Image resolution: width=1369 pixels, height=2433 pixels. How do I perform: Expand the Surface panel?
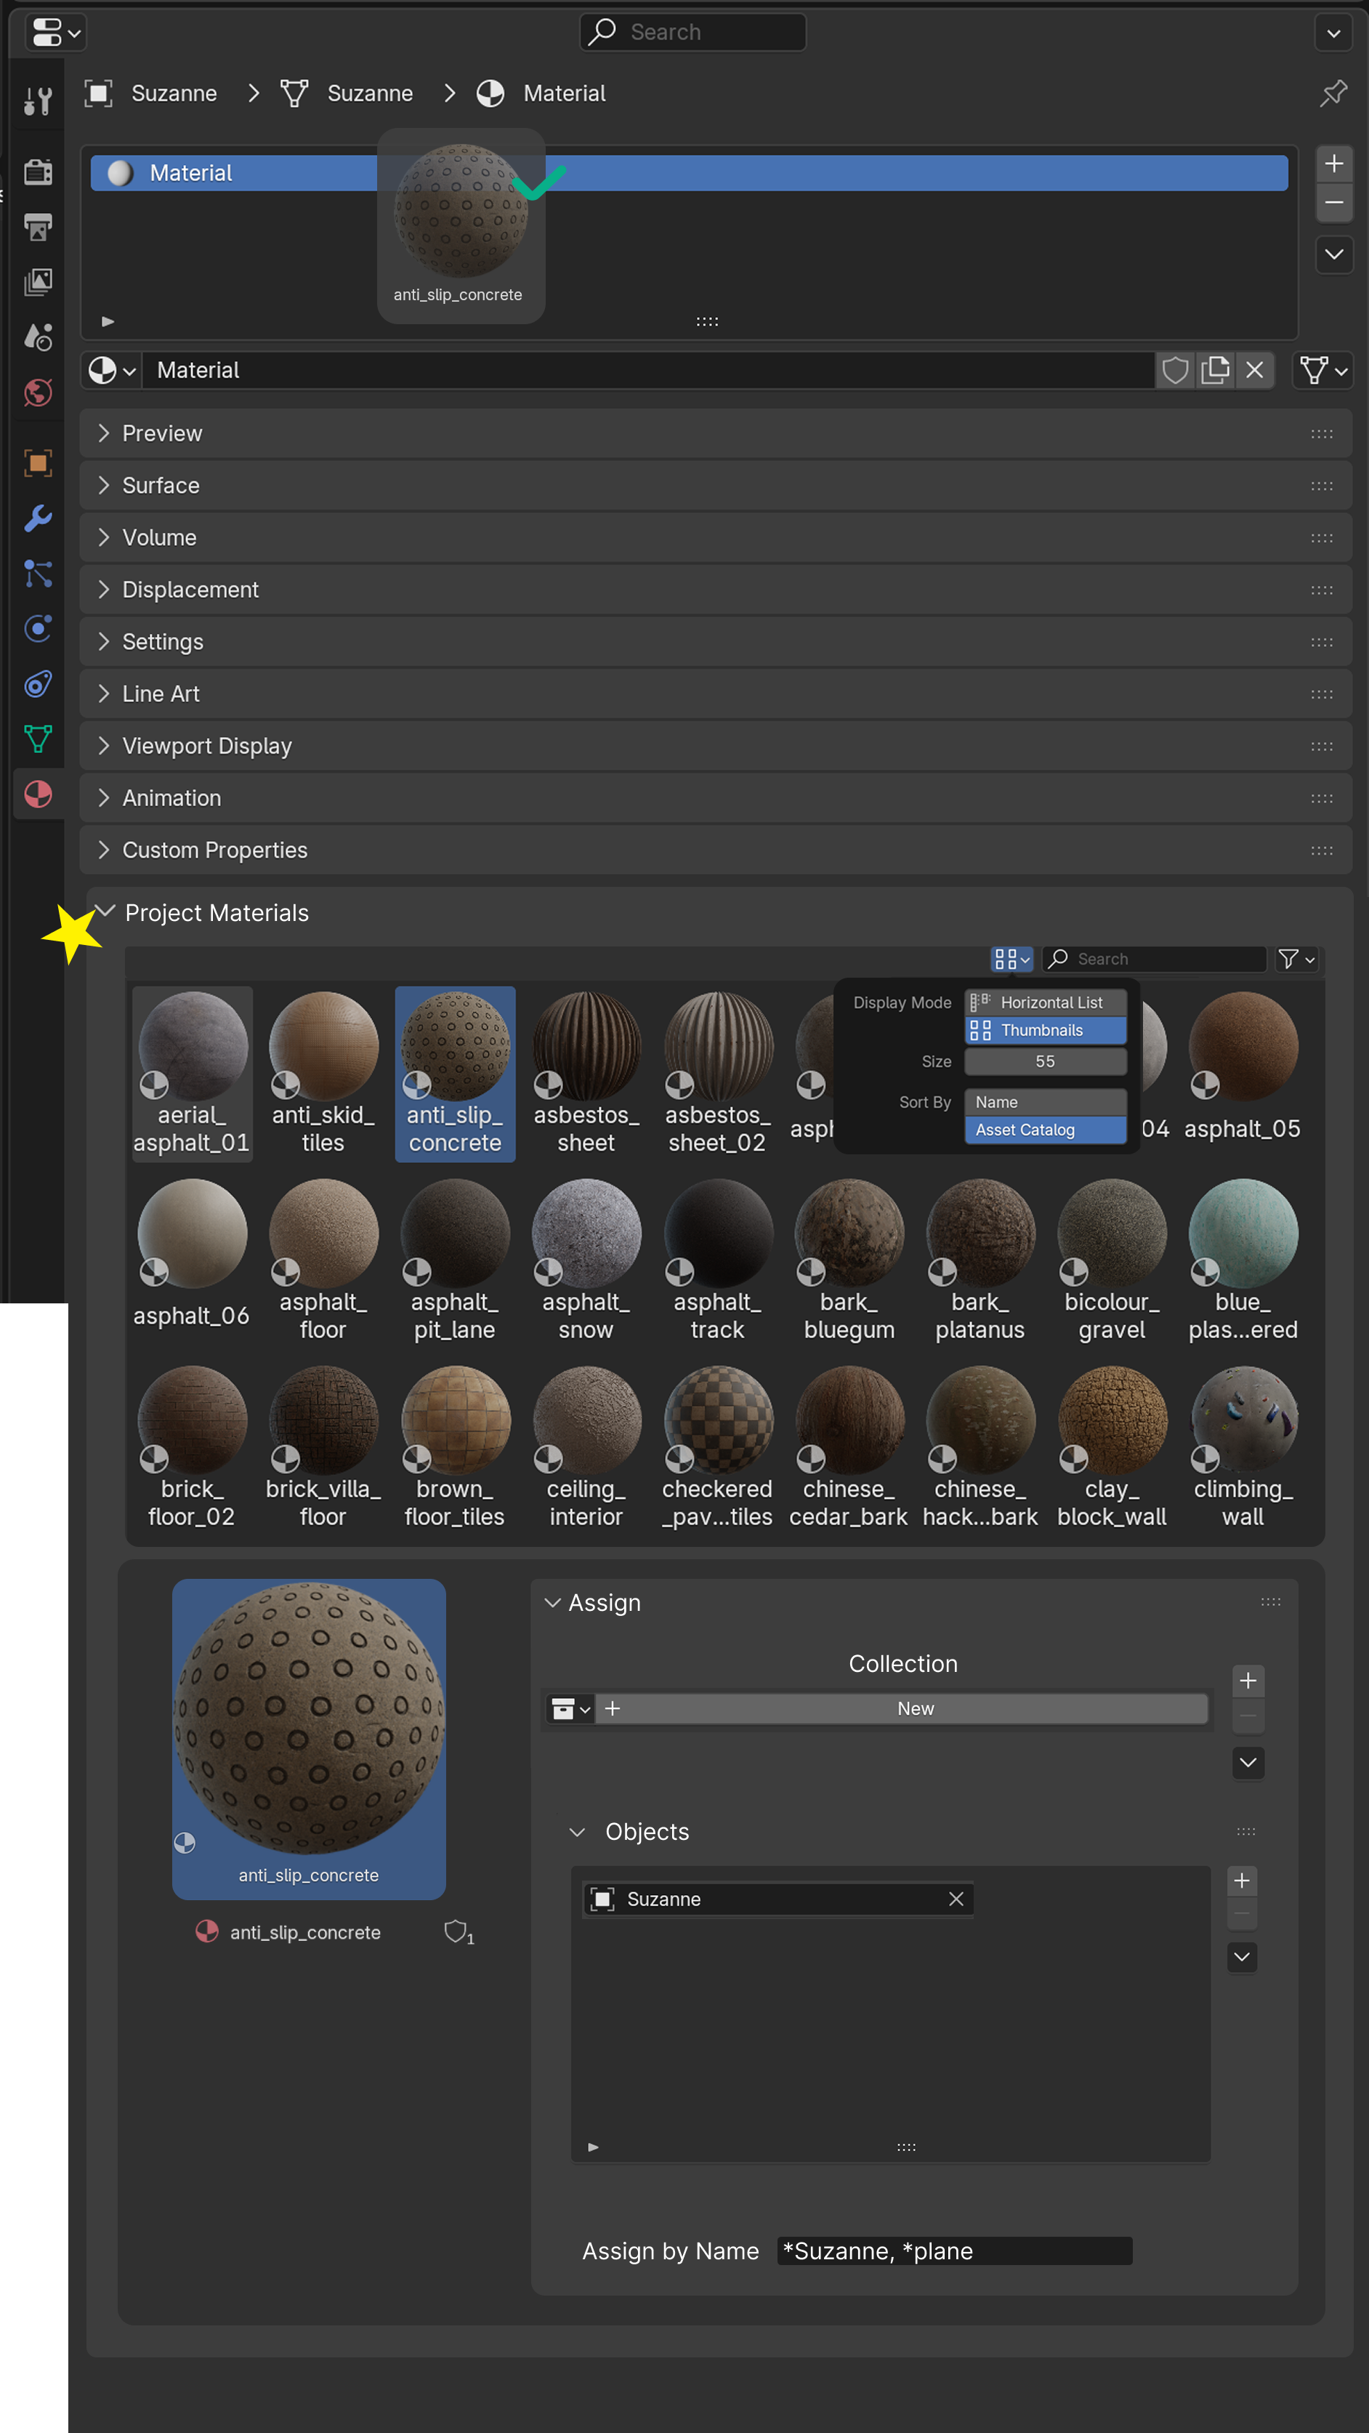point(716,486)
